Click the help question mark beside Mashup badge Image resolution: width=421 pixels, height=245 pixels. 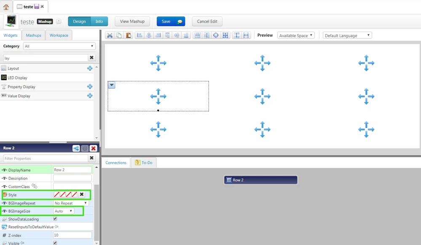point(59,22)
